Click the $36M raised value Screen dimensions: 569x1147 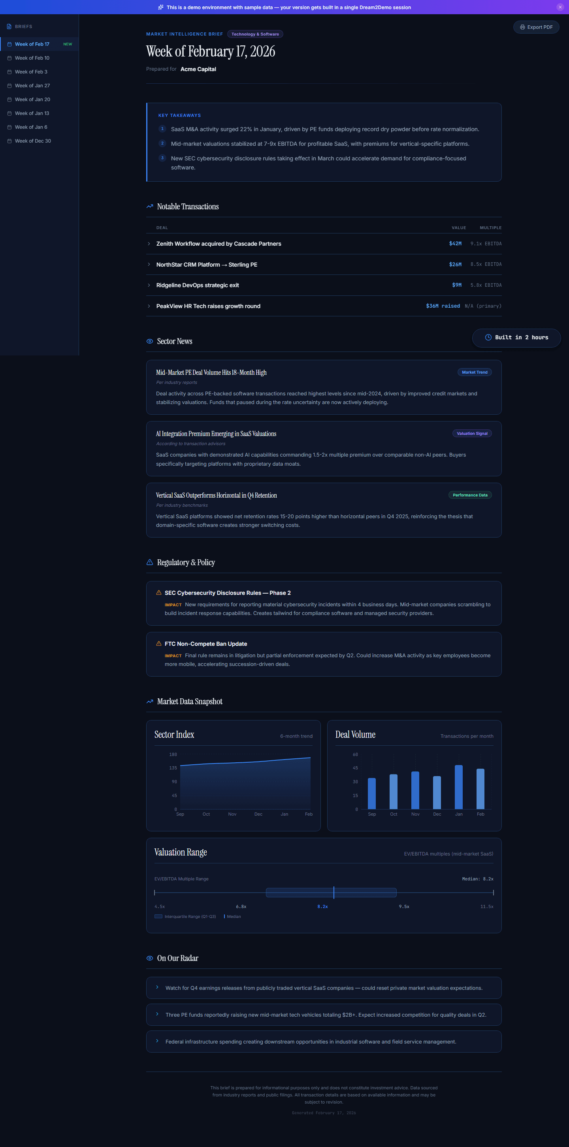(x=443, y=306)
